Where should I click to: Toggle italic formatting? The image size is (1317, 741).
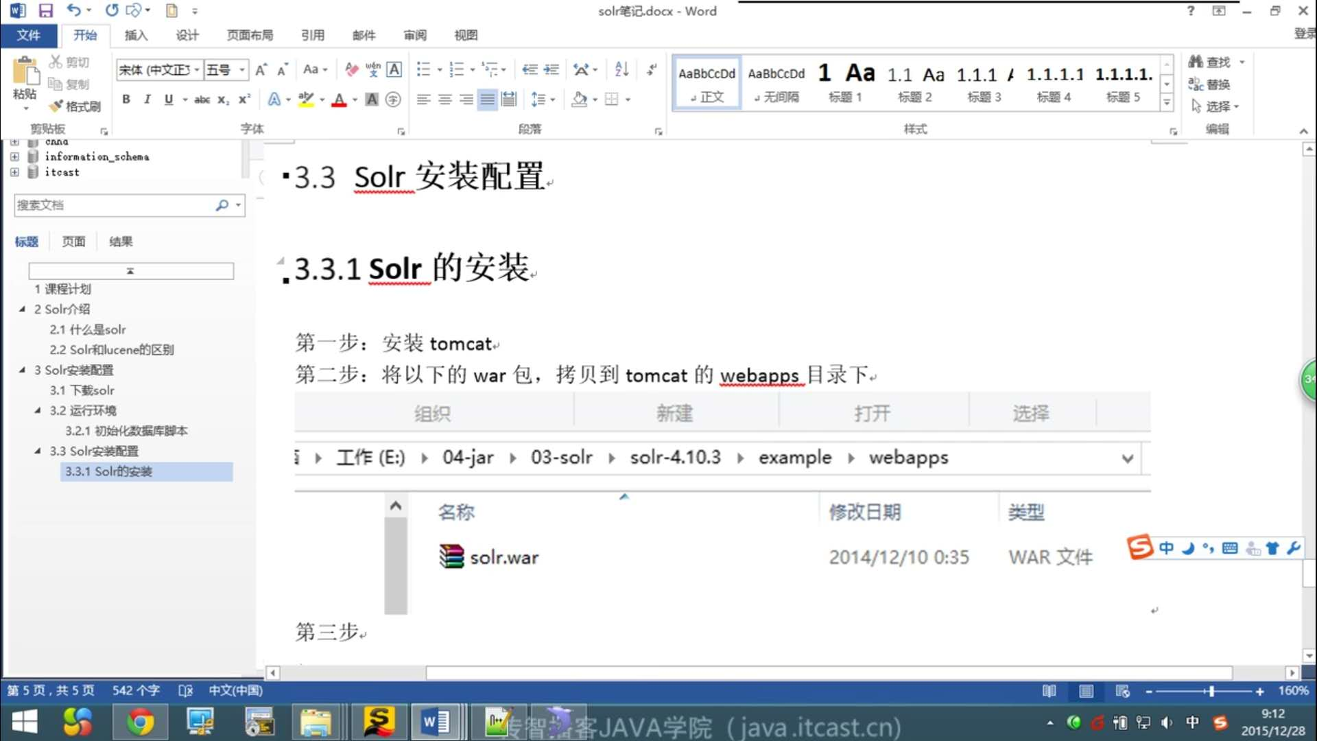pos(147,99)
